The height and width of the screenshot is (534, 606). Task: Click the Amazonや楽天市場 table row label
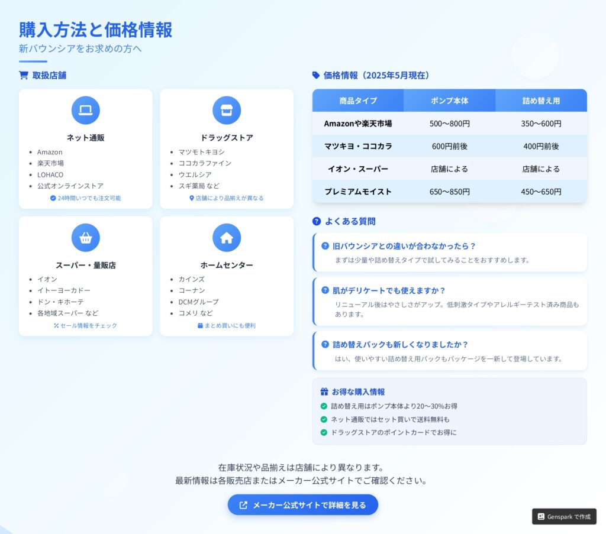[x=358, y=124]
